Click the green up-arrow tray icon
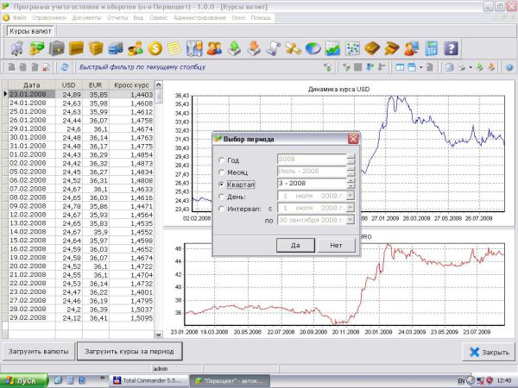The image size is (518, 388). point(234,48)
